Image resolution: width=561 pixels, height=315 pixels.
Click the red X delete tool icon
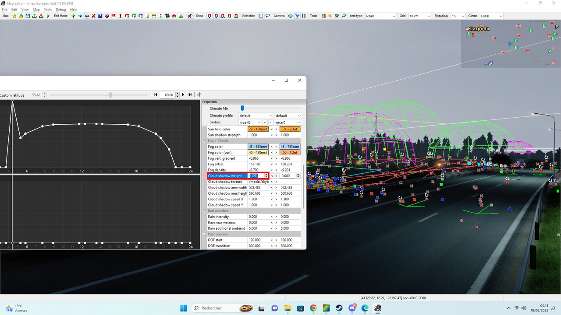coord(93,16)
